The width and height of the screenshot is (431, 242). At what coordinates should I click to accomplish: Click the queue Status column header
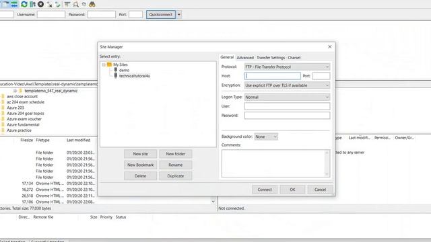point(121,217)
